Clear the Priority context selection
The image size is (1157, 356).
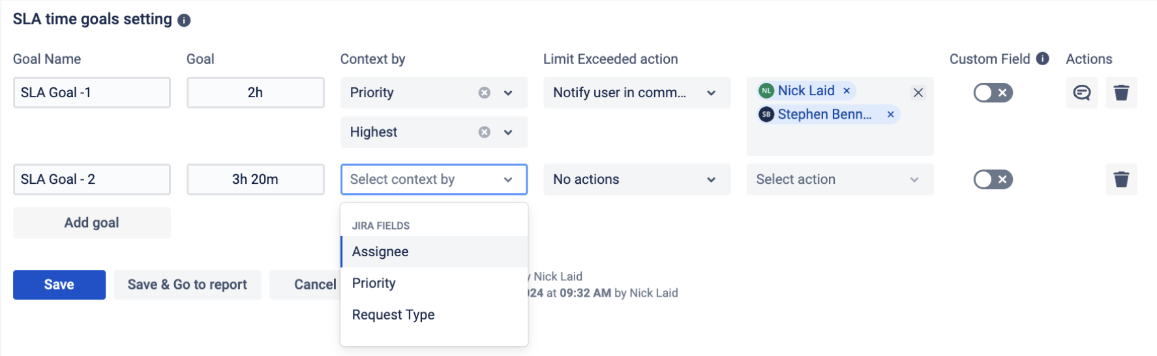click(x=485, y=93)
